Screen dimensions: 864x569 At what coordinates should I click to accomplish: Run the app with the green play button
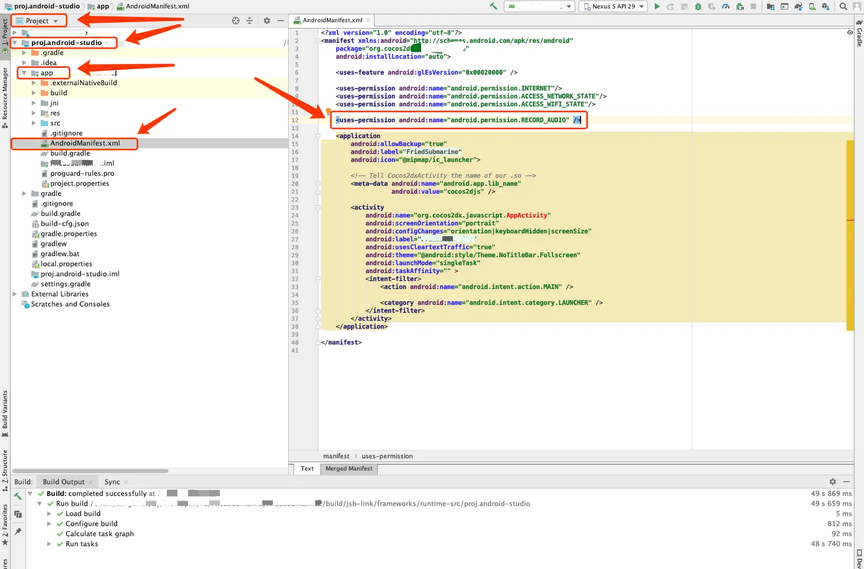(657, 6)
